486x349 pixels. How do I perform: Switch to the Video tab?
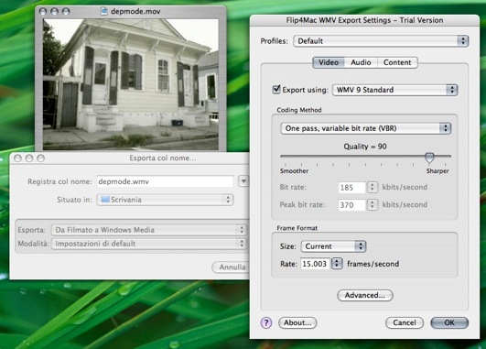pos(329,62)
